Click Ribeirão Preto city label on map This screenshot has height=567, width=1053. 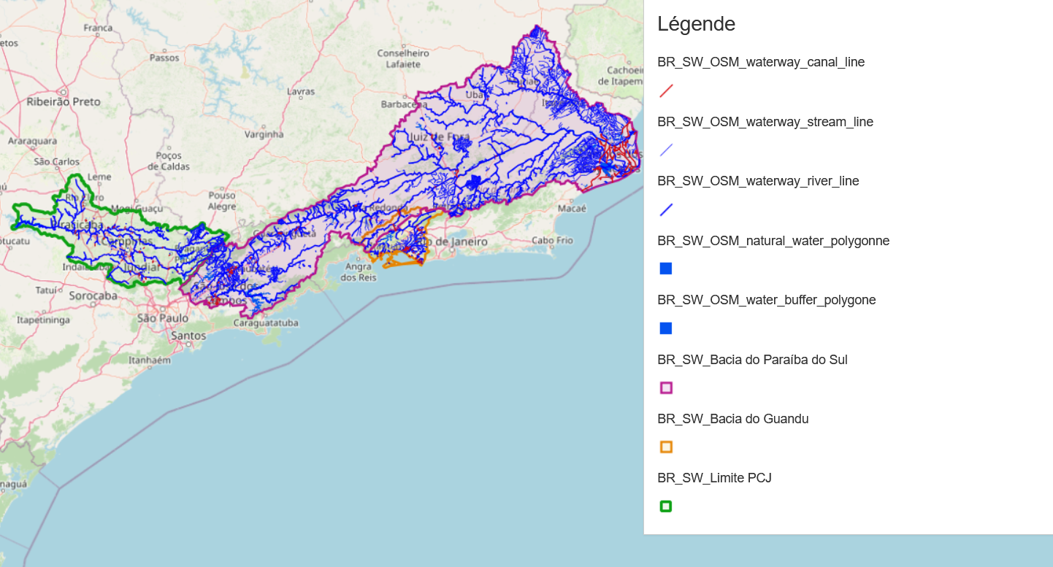point(64,101)
